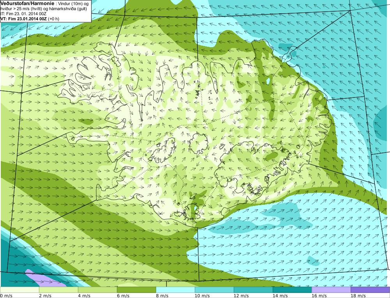Image resolution: width=390 pixels, height=298 pixels.
Task: Click the lavender 16–18 m/s legend swatch
Action: click(331, 290)
